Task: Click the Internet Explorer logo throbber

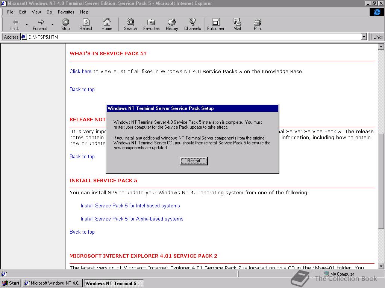Action: (377, 12)
